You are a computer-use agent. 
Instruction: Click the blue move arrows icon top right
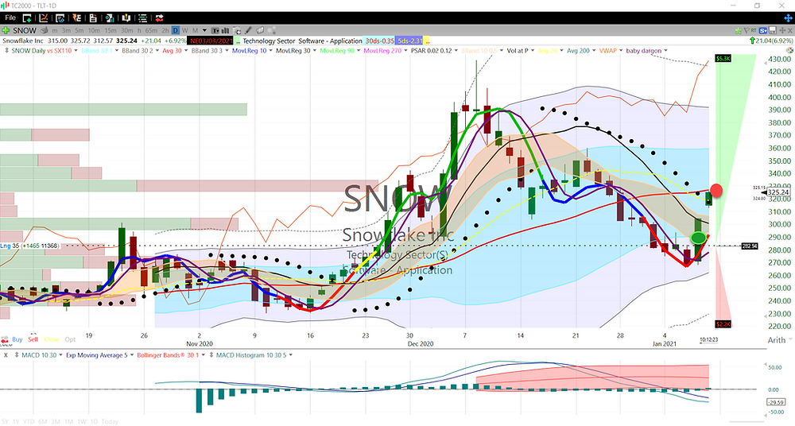tap(788, 18)
